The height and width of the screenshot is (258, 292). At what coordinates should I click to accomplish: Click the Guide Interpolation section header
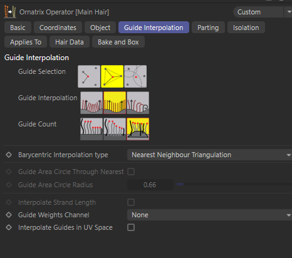tap(36, 58)
